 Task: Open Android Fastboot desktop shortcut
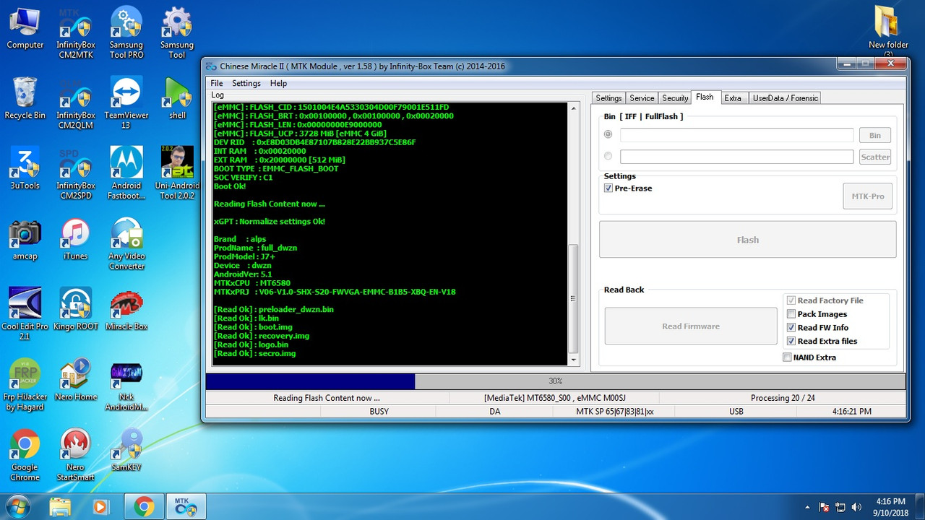(x=126, y=173)
